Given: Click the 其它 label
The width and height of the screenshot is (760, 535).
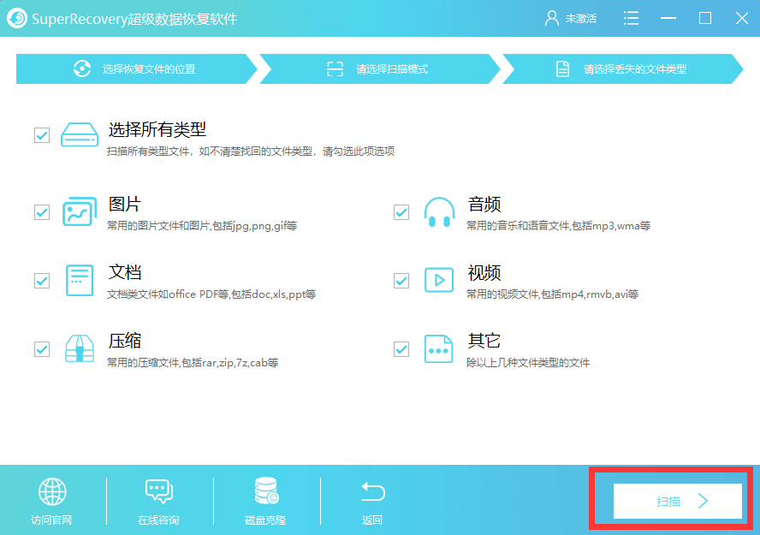Looking at the screenshot, I should click(484, 341).
